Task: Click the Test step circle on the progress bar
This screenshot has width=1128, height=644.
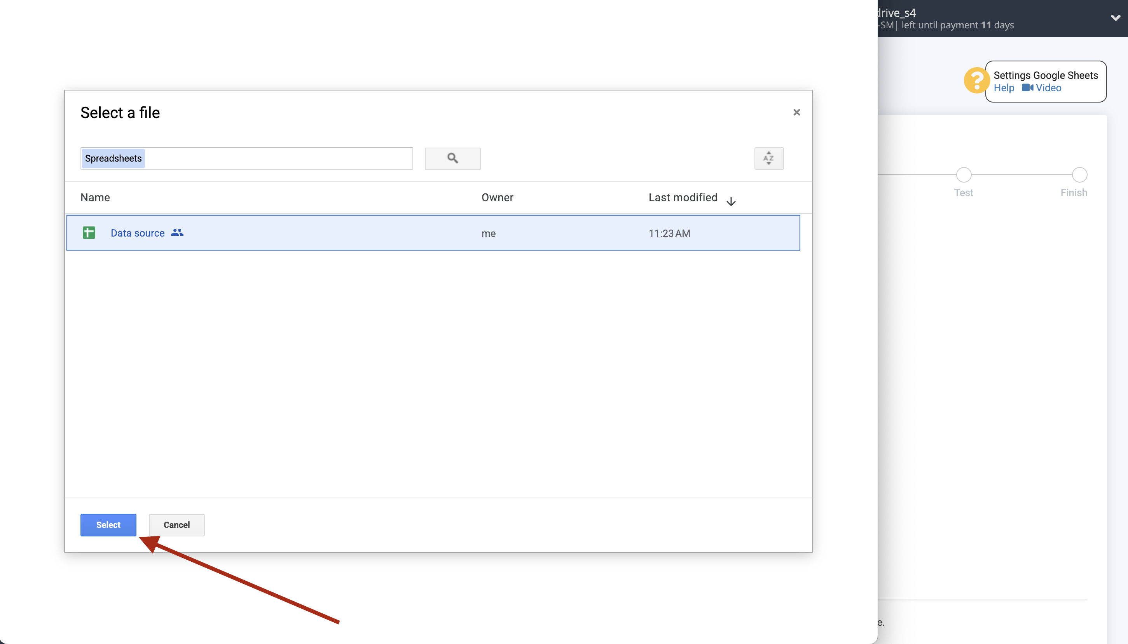Action: 963,175
